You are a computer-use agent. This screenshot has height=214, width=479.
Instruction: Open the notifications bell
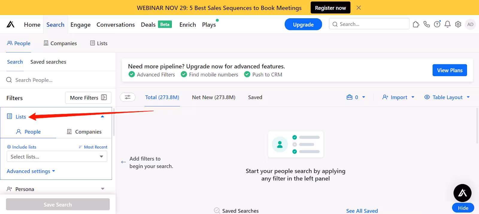point(447,24)
